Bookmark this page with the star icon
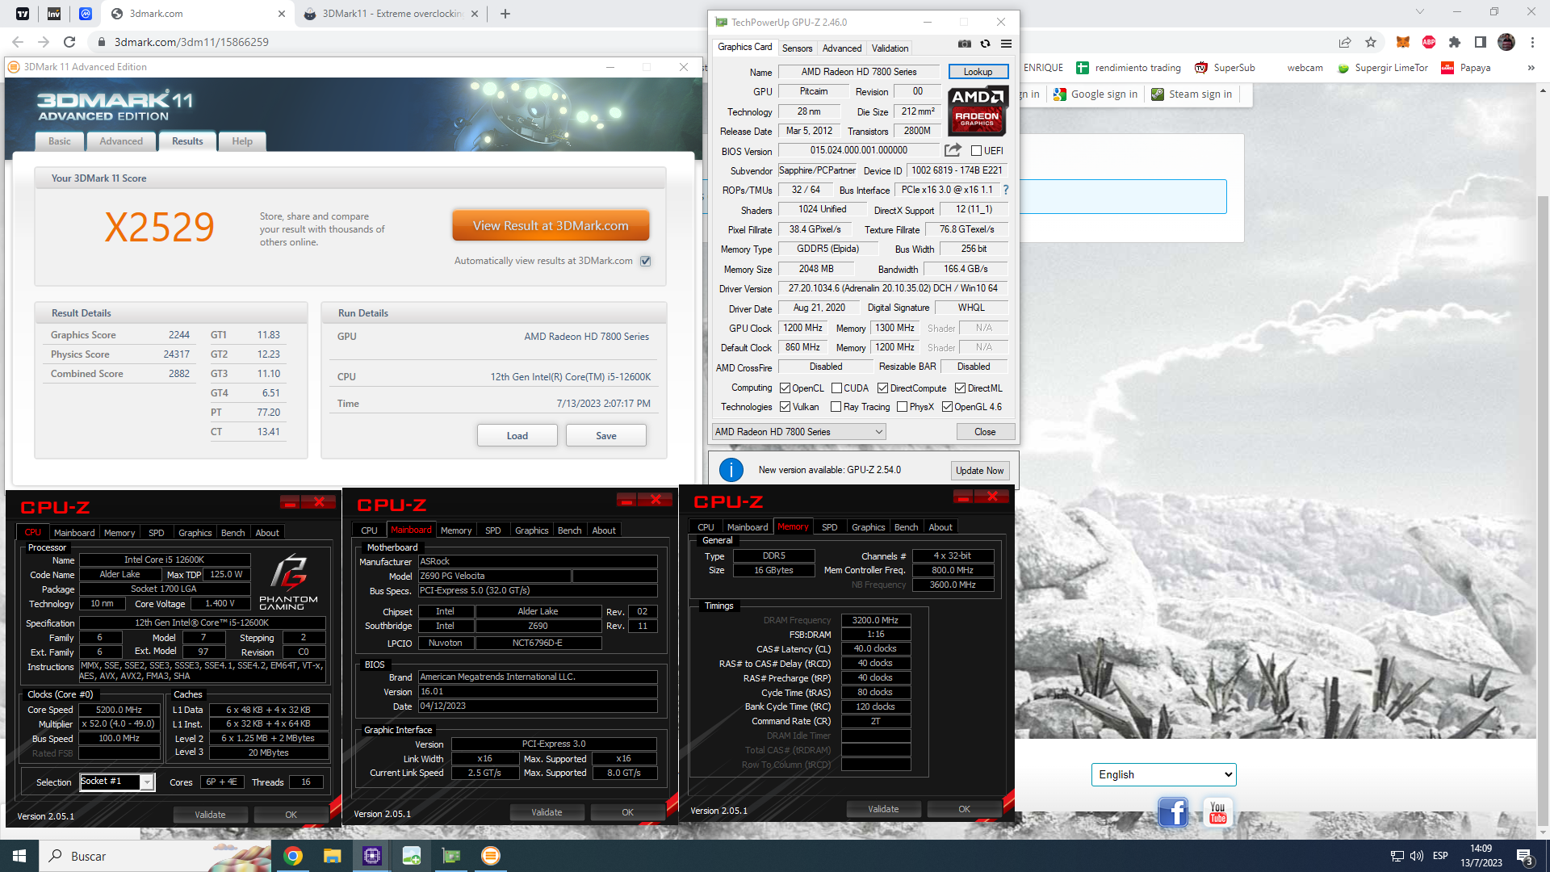The width and height of the screenshot is (1550, 872). [x=1371, y=42]
